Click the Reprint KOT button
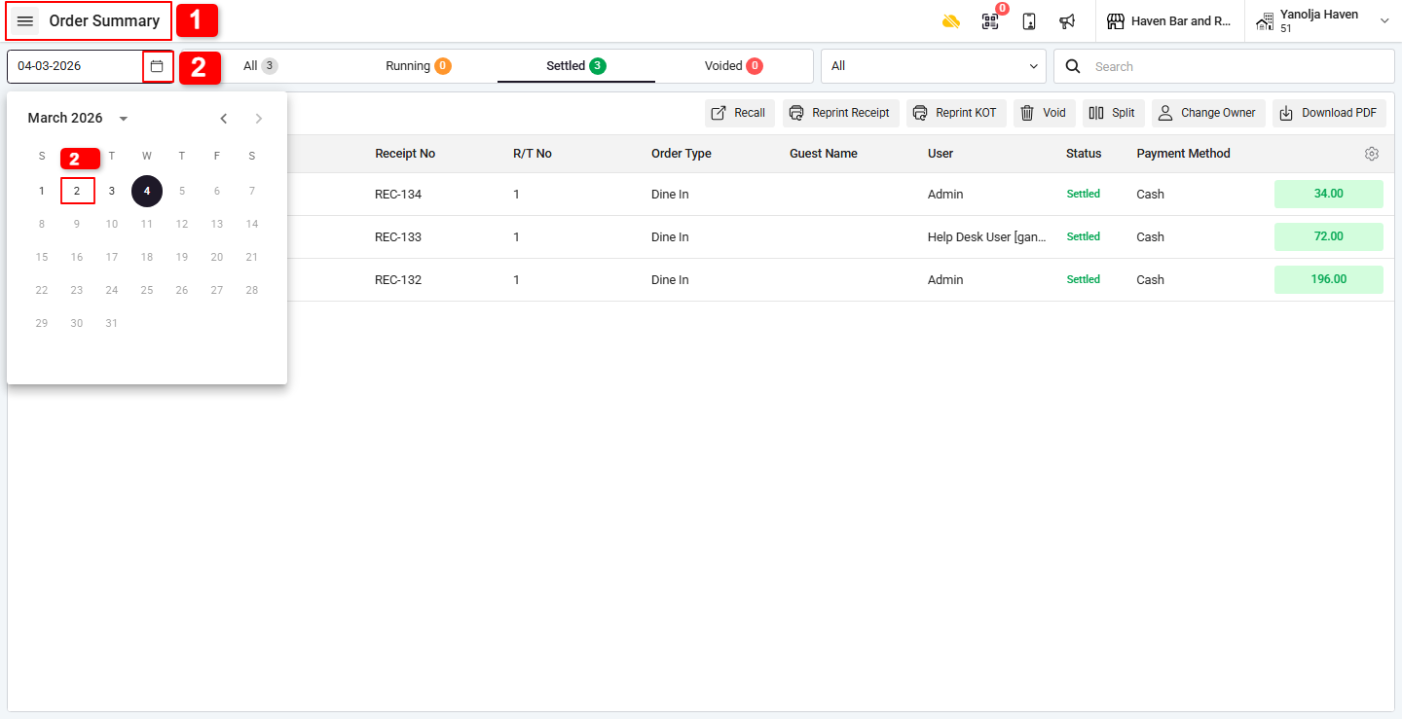 click(x=956, y=113)
